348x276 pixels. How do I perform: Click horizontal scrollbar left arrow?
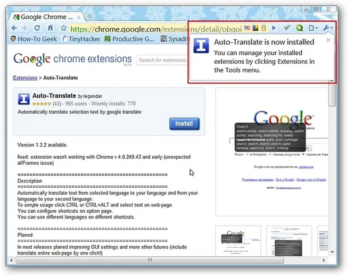point(11,260)
